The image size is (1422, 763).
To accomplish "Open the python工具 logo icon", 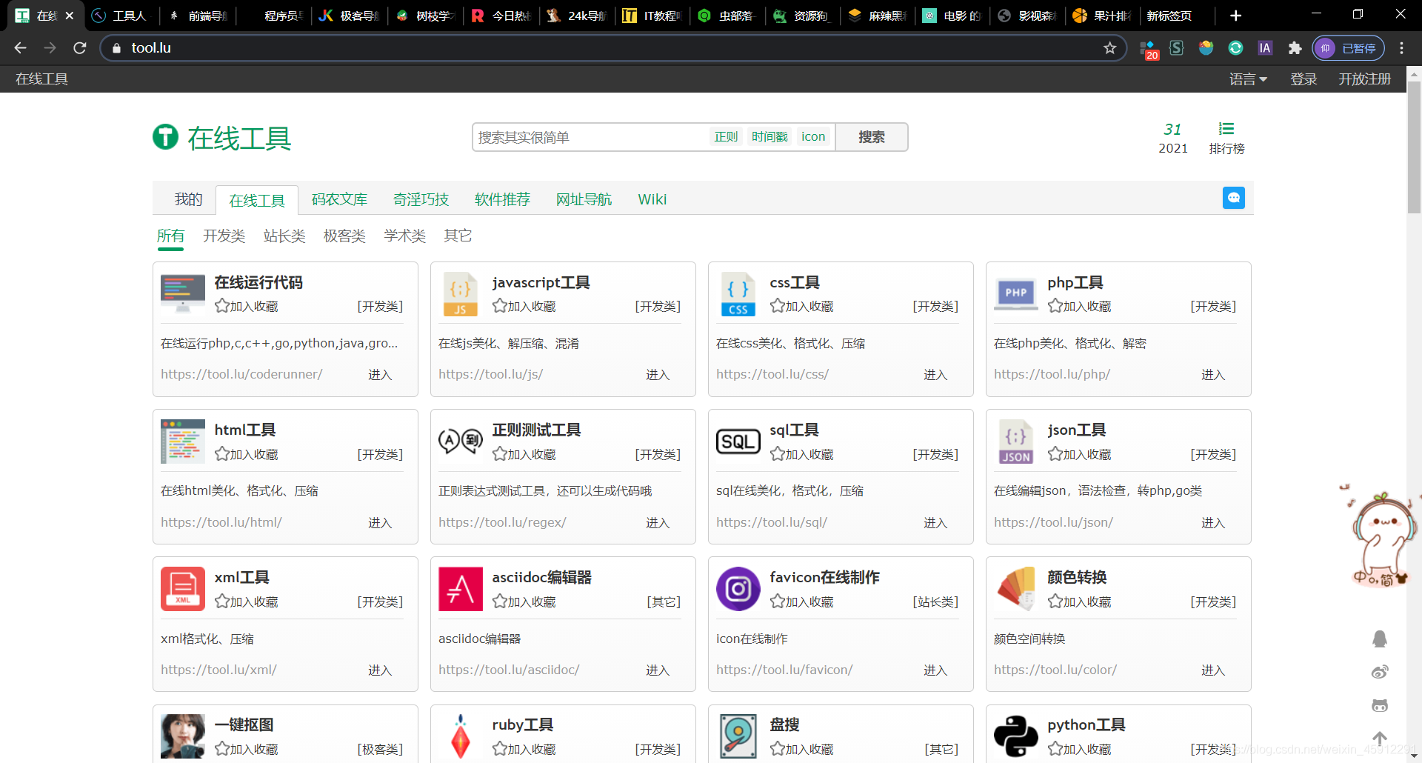I will (1016, 736).
